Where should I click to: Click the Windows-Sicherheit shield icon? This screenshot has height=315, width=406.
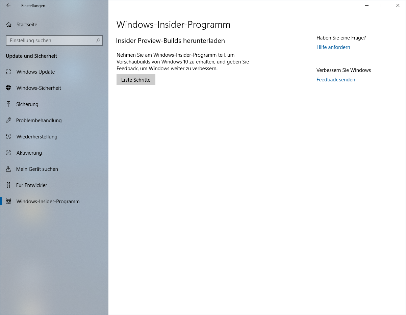[9, 88]
